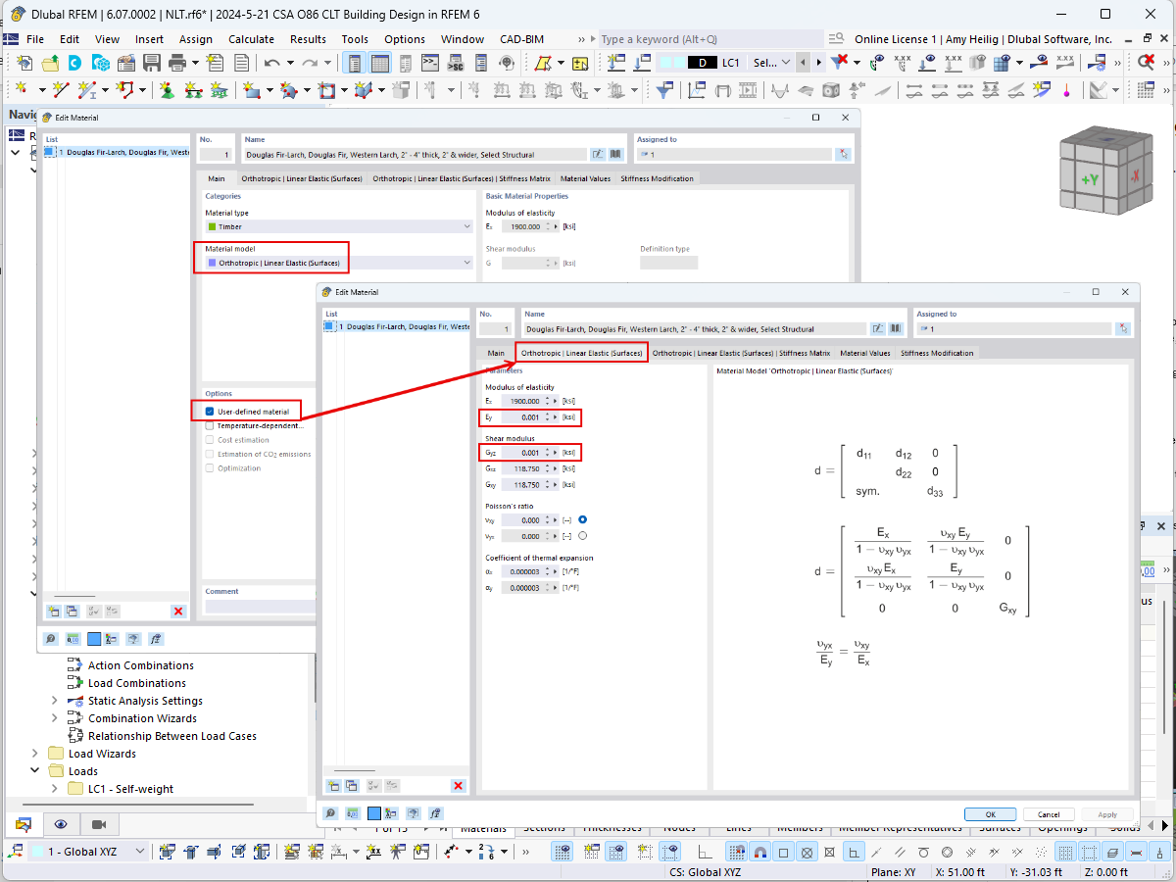Click the Redo icon

pos(310,62)
